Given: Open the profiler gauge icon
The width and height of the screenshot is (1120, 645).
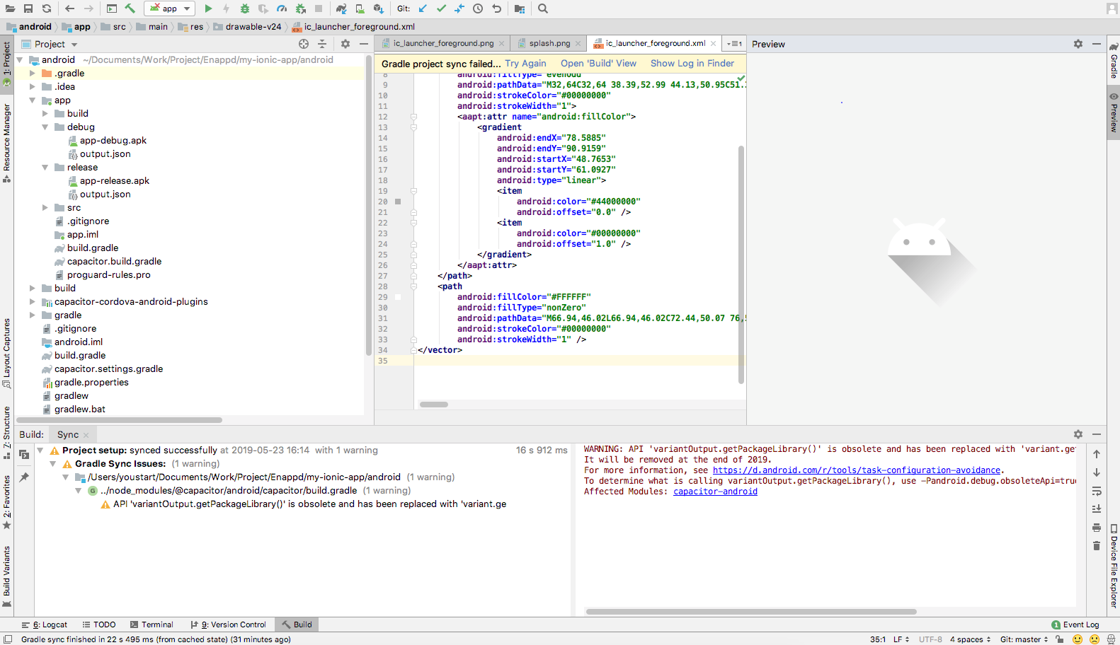Looking at the screenshot, I should [x=282, y=8].
